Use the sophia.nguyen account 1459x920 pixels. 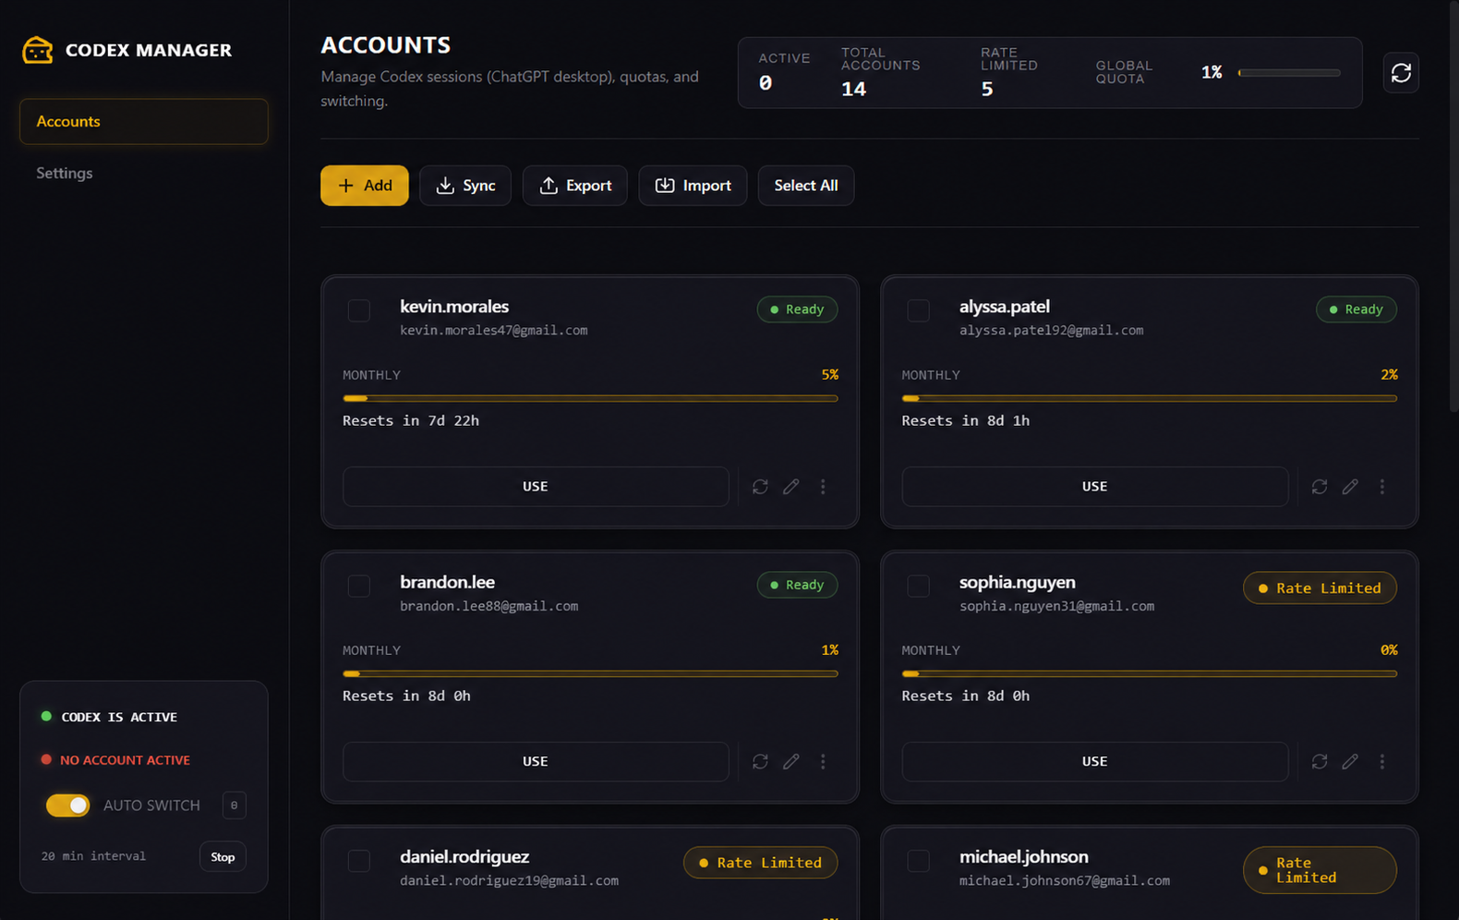(1094, 762)
